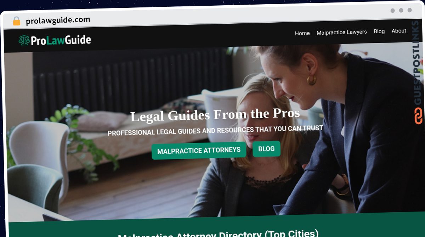Click the scales of justice logo icon
Screen dimensions: 425x237
[x=24, y=40]
